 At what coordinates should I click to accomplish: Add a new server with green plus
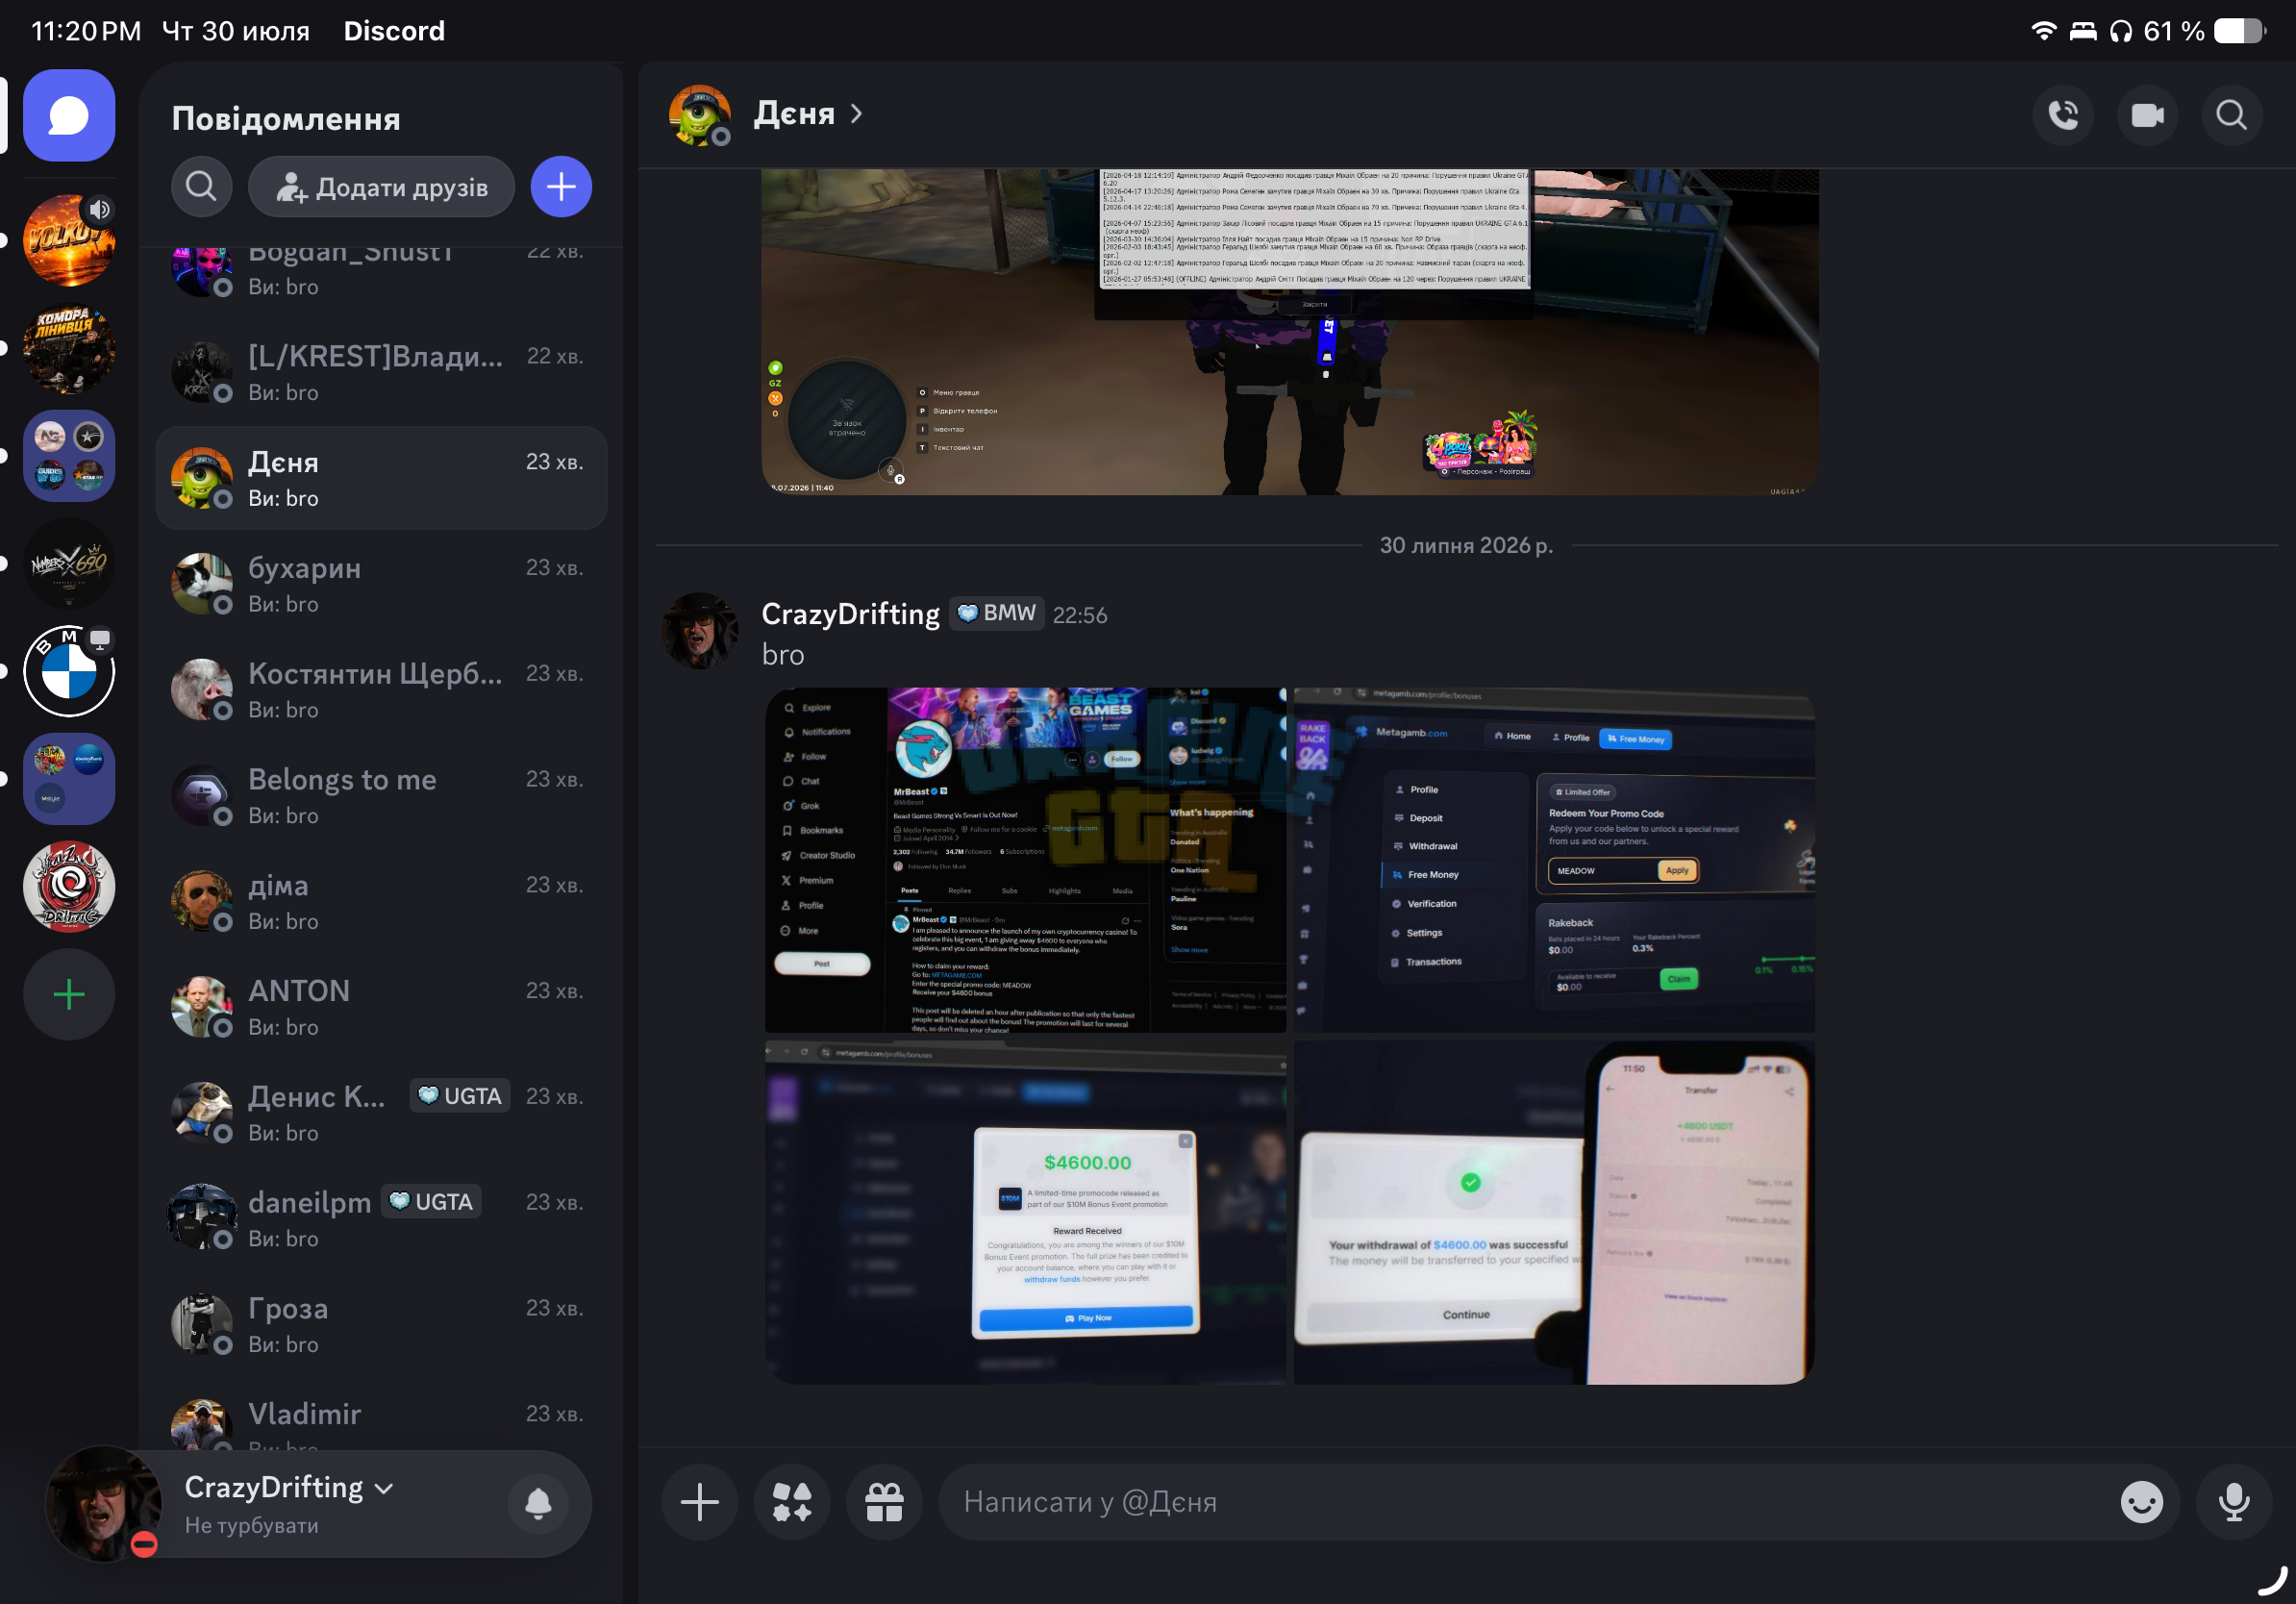click(69, 995)
